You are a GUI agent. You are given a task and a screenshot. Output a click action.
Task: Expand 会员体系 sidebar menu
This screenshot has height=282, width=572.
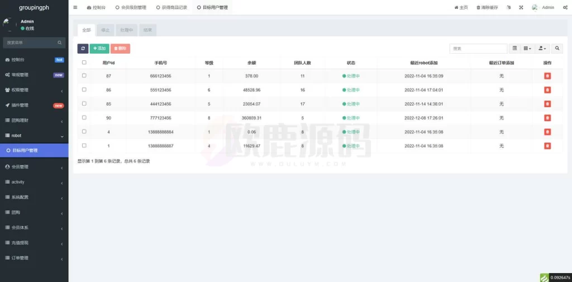[34, 228]
